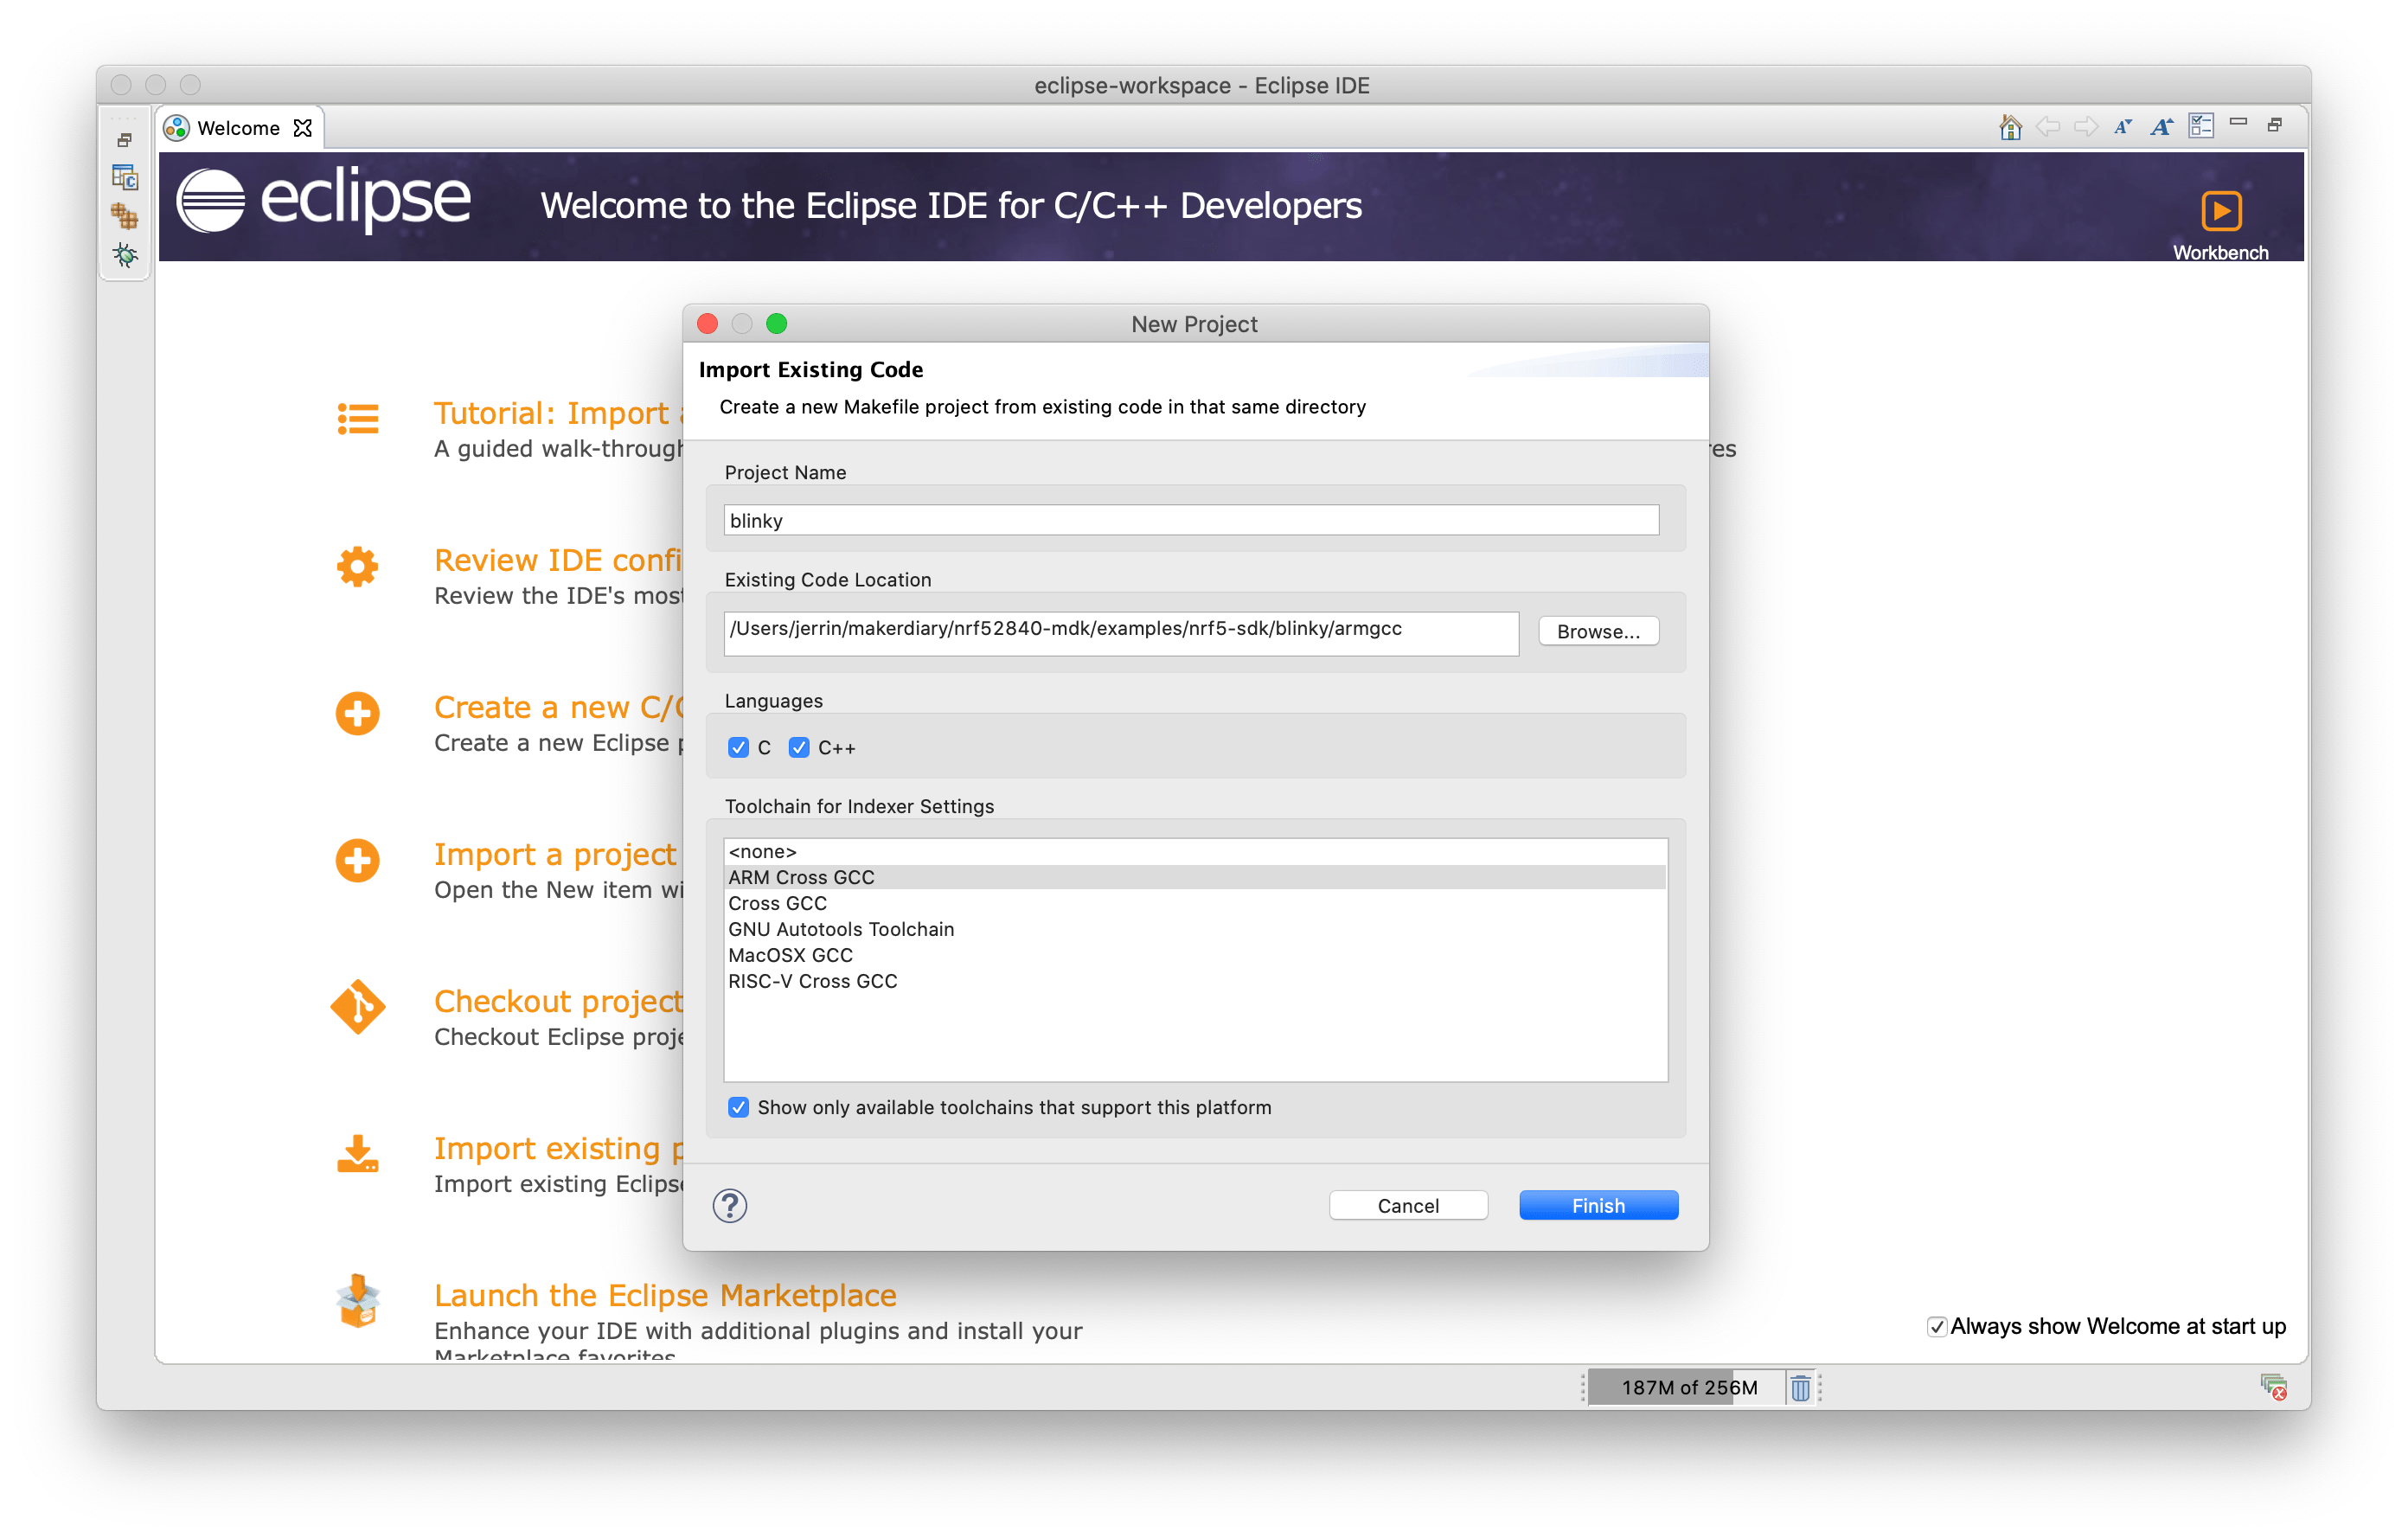Click the Project Name input field
Image resolution: width=2408 pixels, height=1538 pixels.
(1190, 520)
